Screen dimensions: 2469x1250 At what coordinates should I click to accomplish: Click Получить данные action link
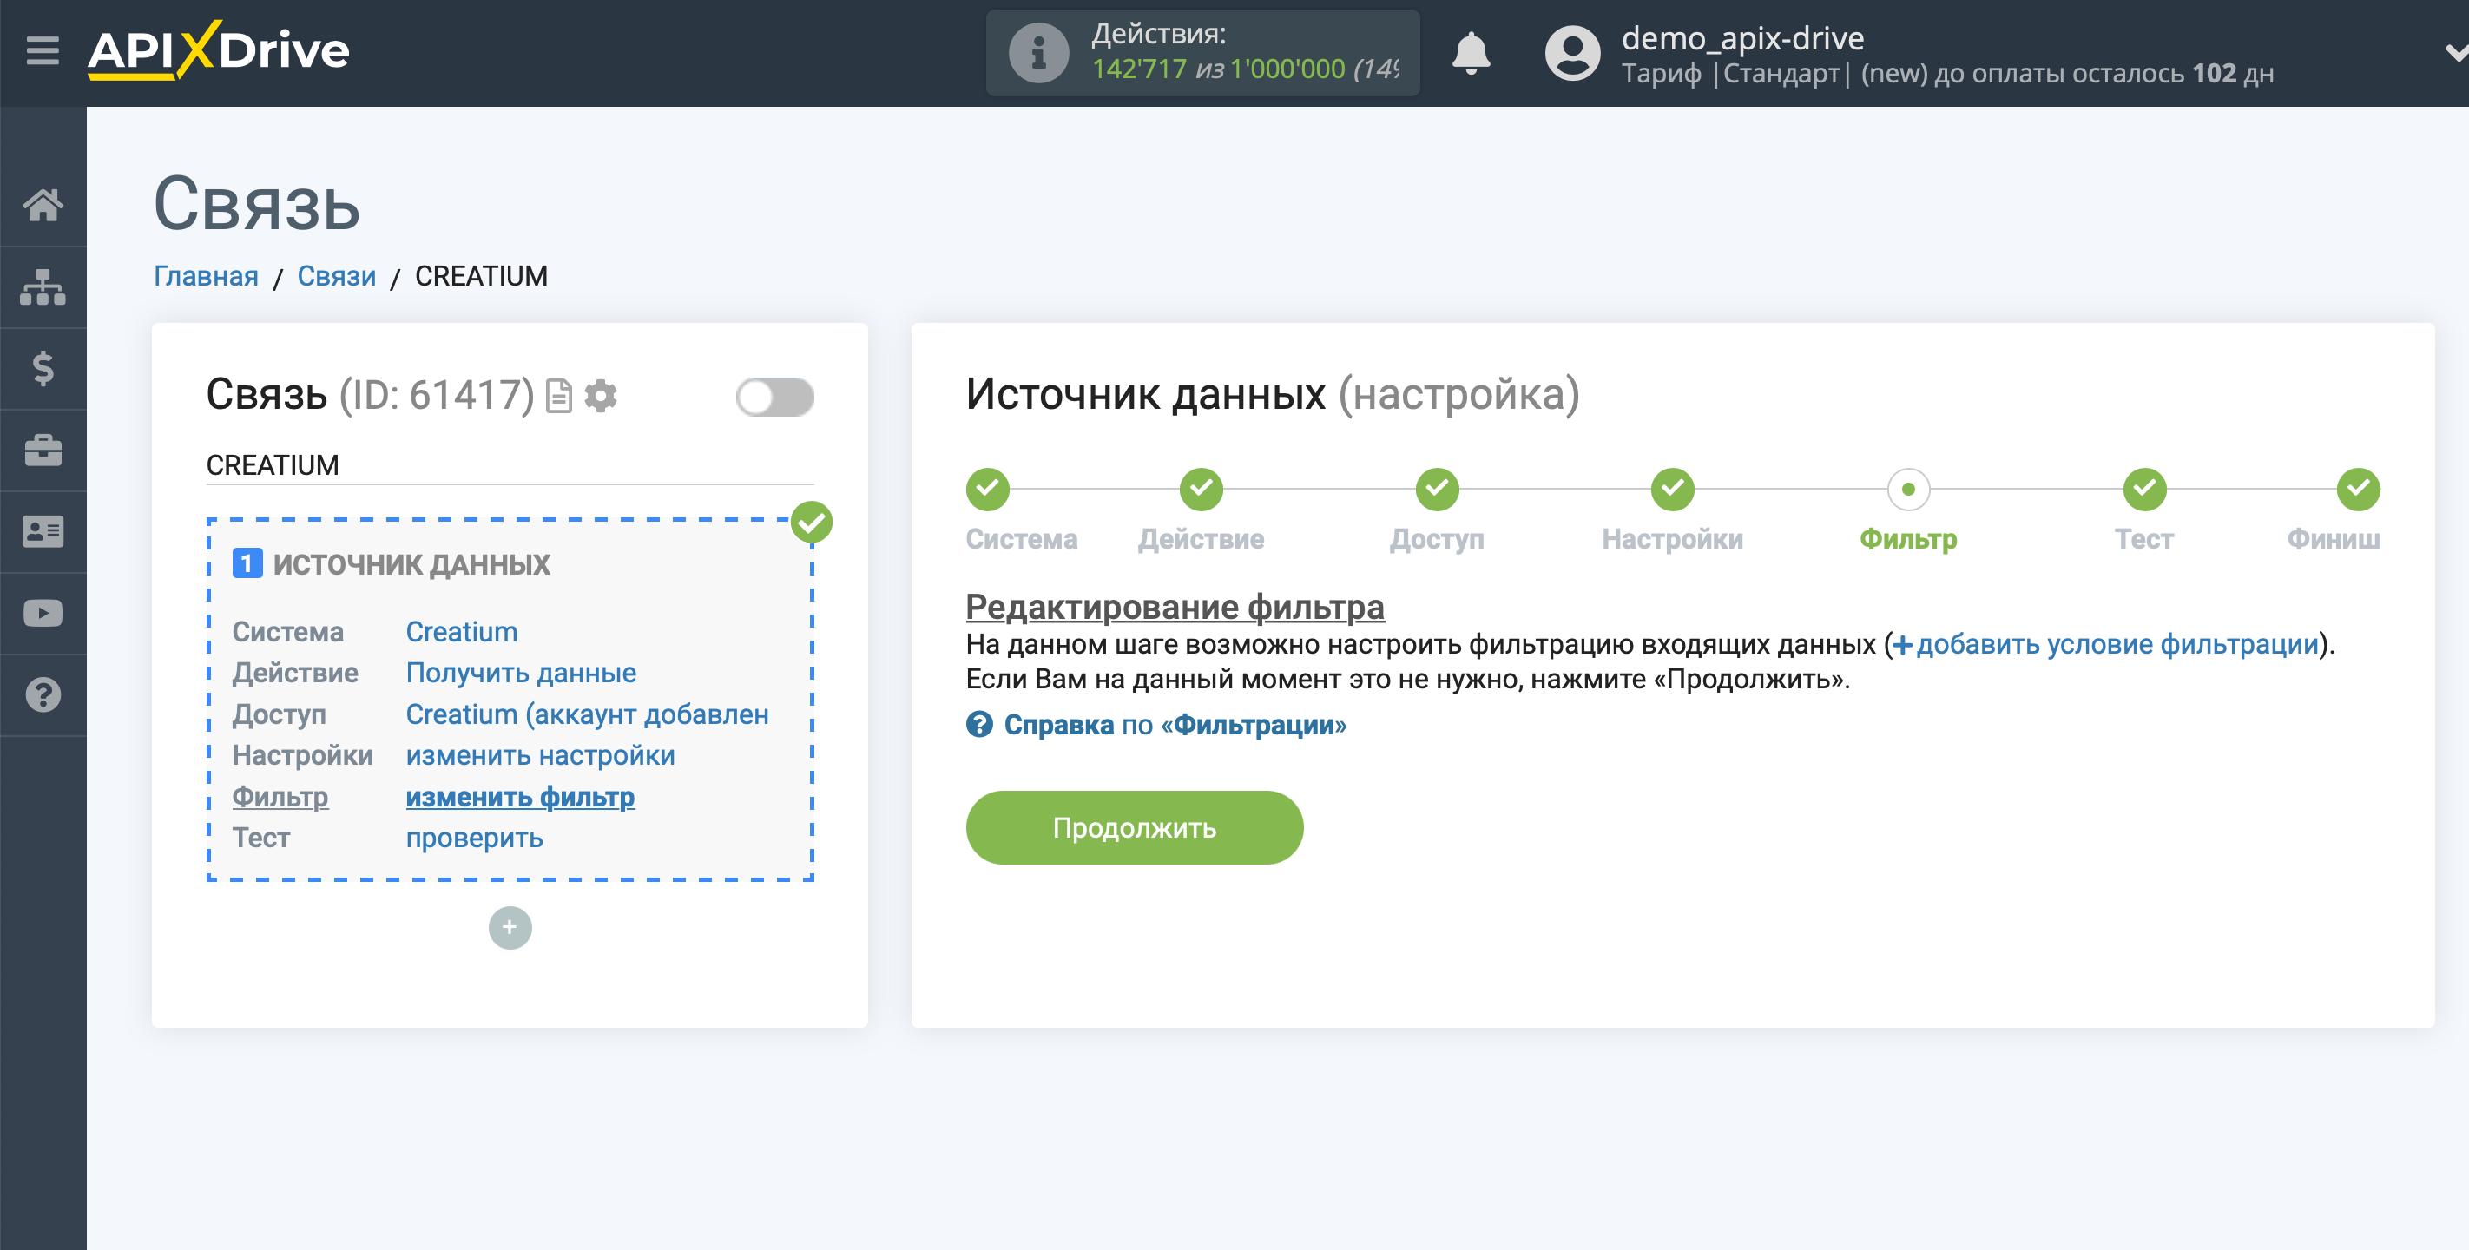pyautogui.click(x=522, y=673)
